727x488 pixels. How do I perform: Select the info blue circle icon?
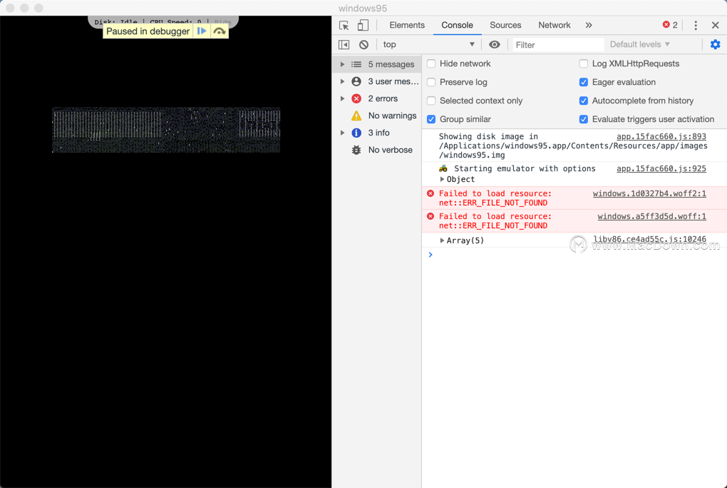[x=356, y=133]
